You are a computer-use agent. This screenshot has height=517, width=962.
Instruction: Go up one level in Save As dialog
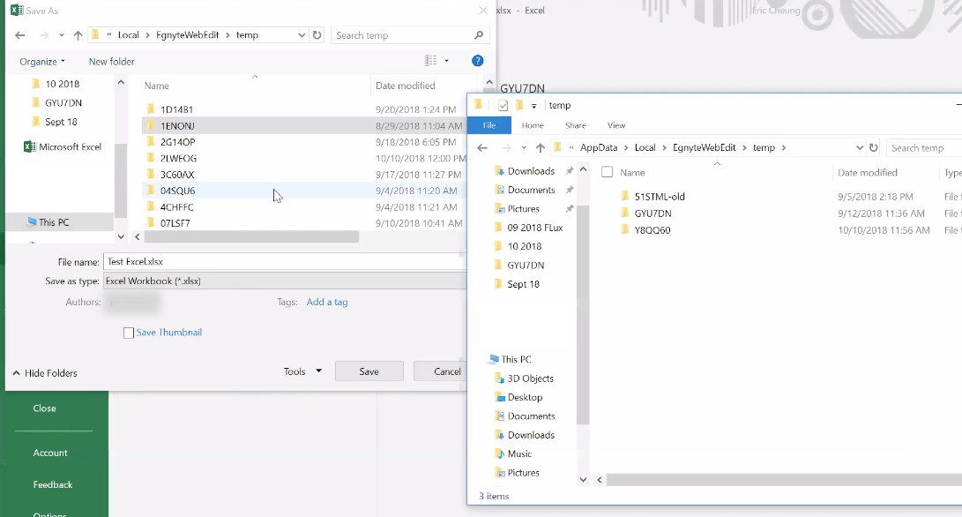coord(78,35)
